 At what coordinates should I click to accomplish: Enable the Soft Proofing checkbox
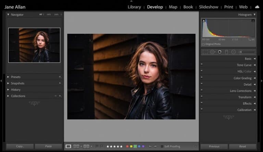click(162, 147)
